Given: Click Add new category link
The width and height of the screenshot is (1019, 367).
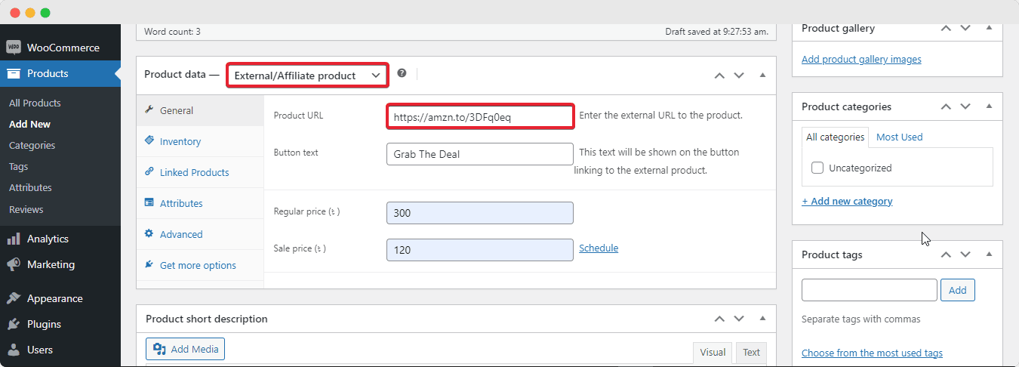Looking at the screenshot, I should (x=847, y=201).
